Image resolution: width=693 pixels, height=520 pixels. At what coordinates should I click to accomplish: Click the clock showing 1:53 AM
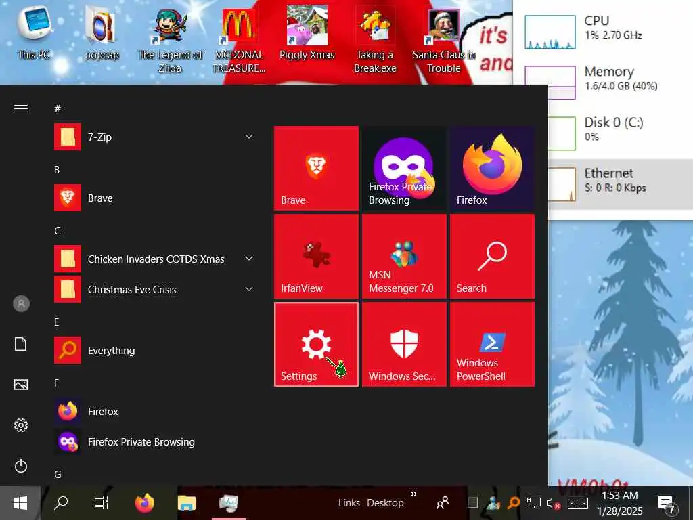click(620, 503)
